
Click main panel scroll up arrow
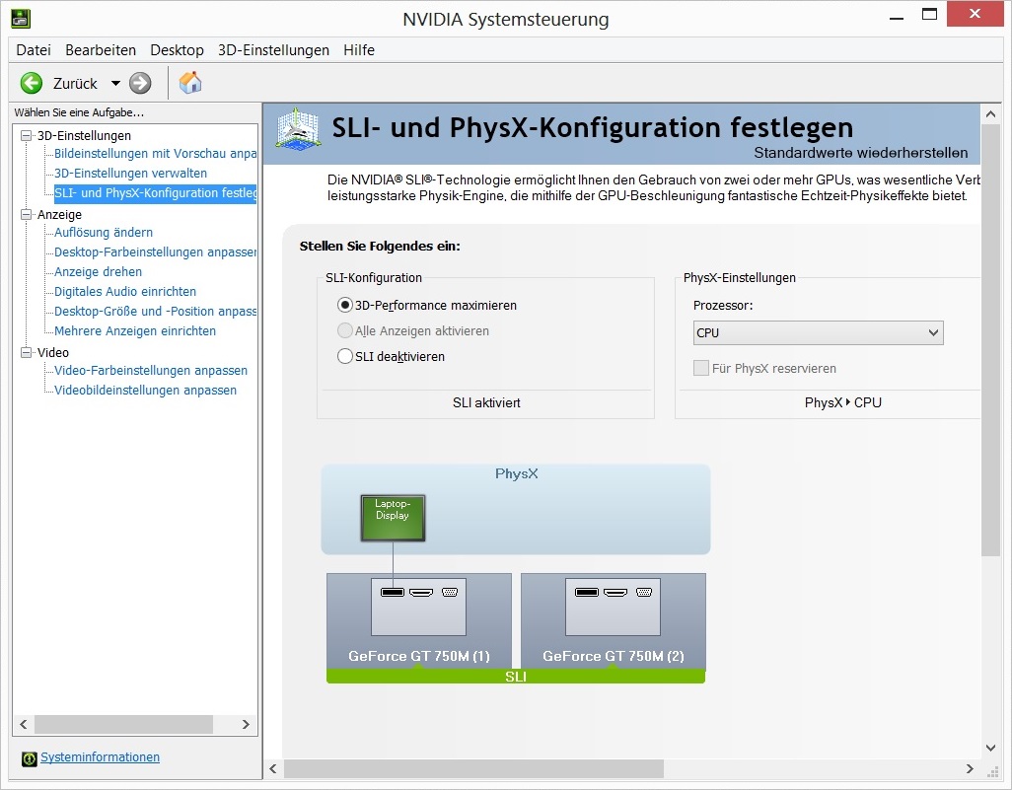[990, 113]
